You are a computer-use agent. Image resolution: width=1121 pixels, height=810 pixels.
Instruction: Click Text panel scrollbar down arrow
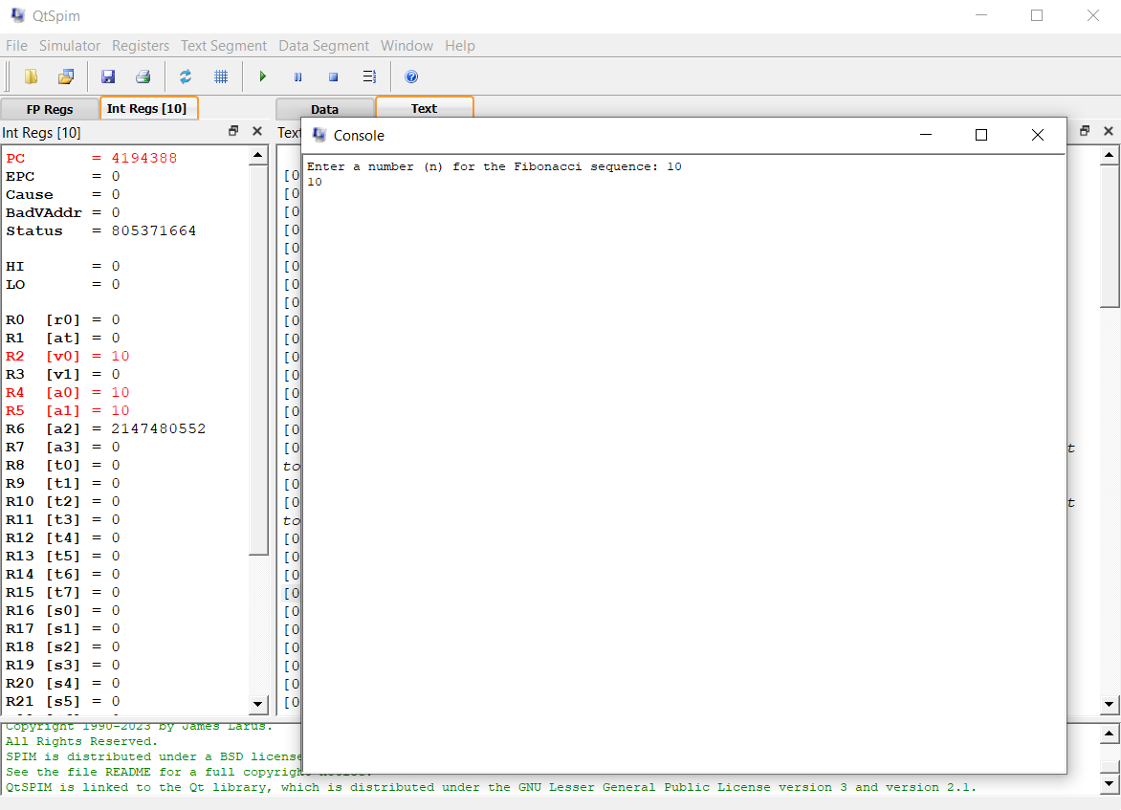pos(1109,704)
